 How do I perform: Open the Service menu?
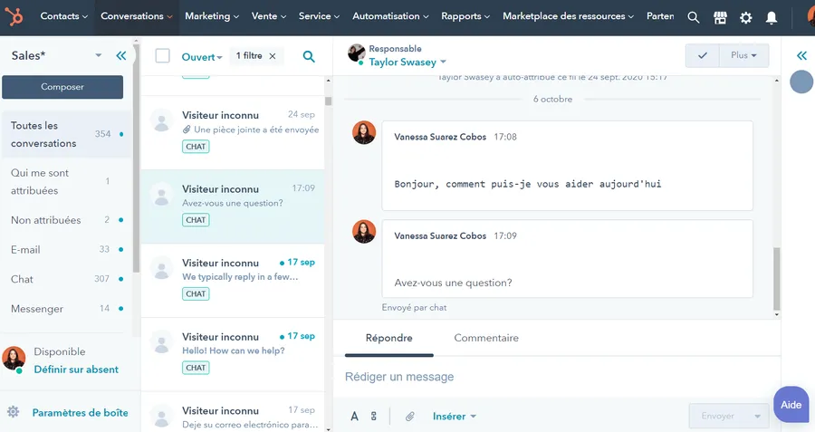pos(319,16)
